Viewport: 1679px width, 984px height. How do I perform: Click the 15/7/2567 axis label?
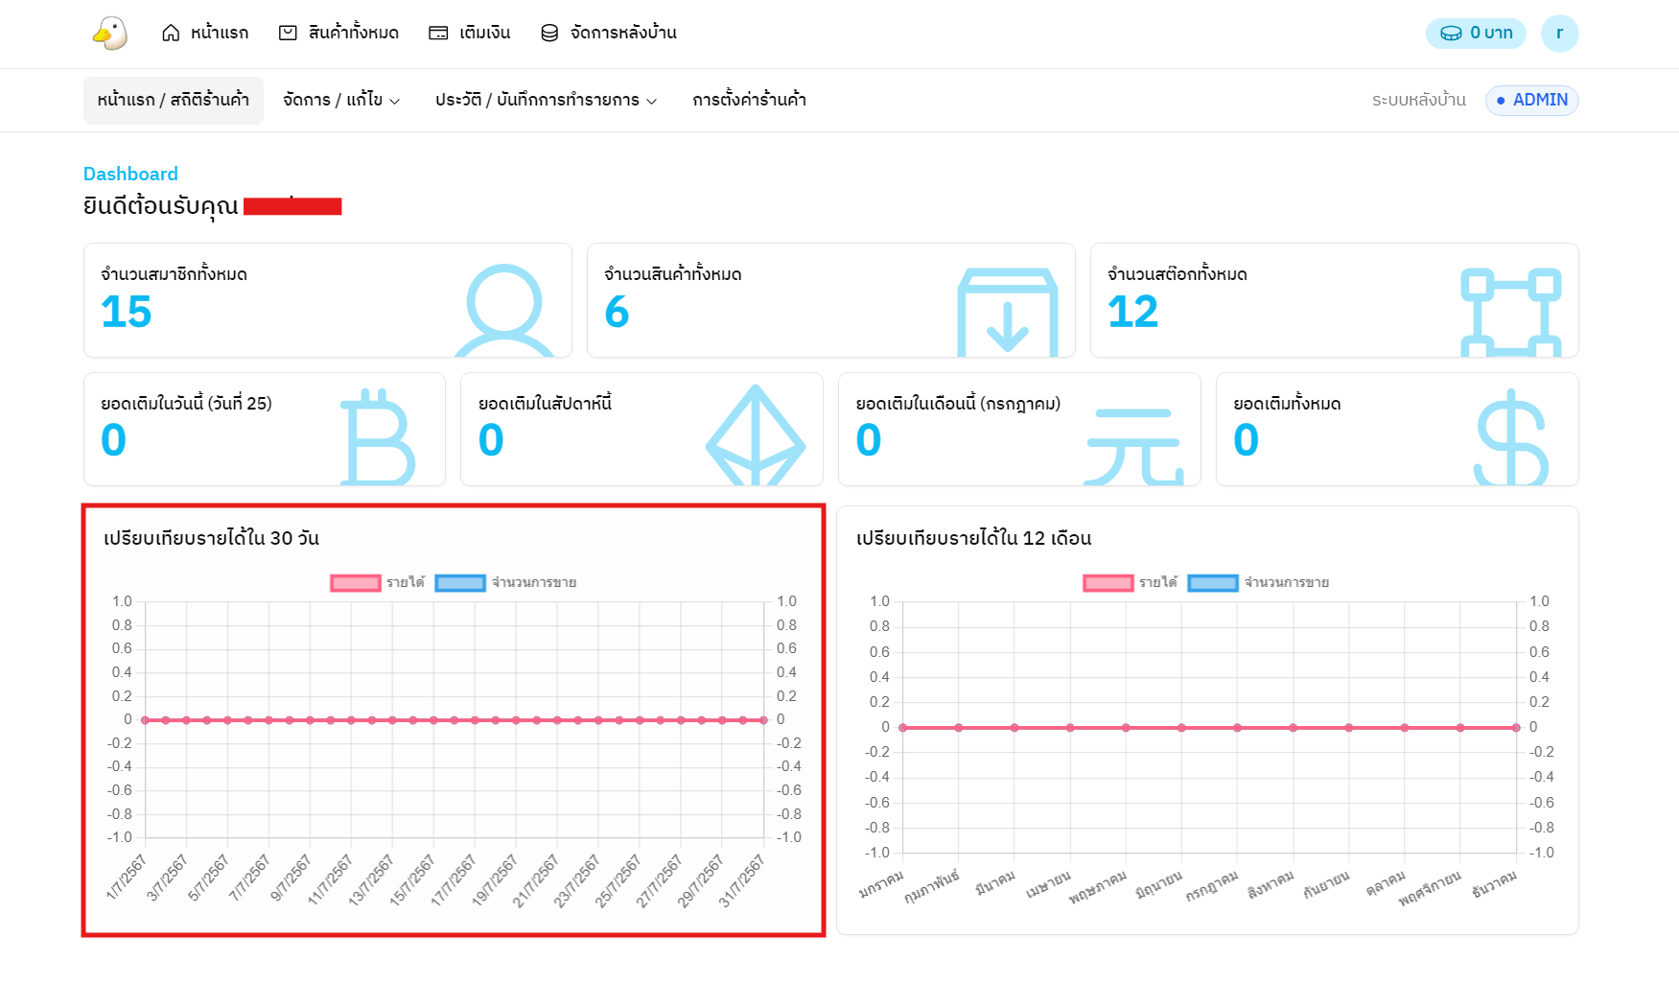tap(412, 880)
